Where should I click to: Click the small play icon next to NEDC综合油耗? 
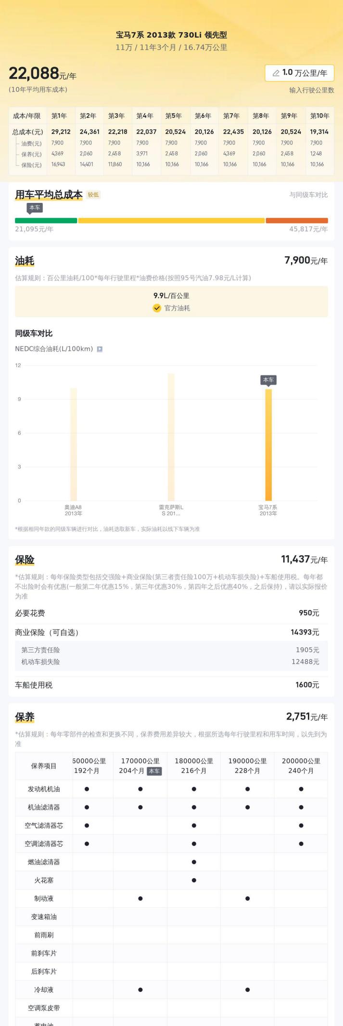click(100, 349)
